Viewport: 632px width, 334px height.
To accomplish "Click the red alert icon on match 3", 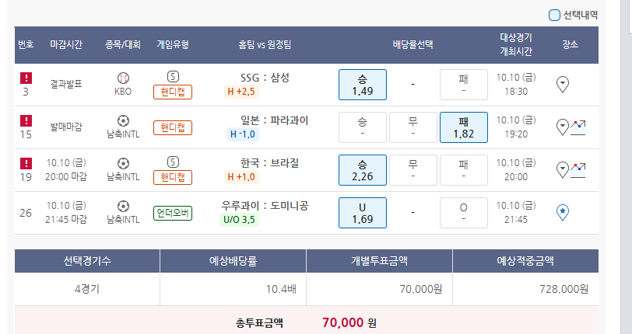I will (x=26, y=78).
